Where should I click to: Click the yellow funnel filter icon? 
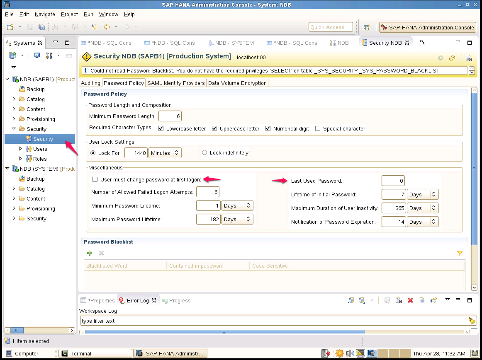coord(460,253)
